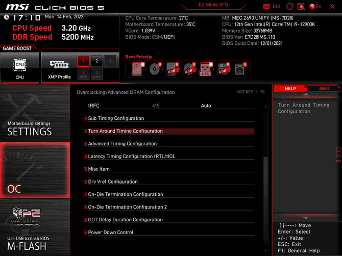Viewport: 342px width, 256px height.
Task: Click the HOT KEY label
Action: (245, 92)
